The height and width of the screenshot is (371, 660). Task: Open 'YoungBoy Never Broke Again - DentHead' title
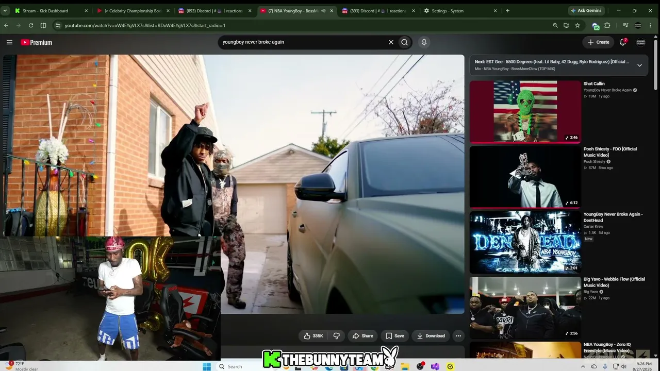[x=613, y=217]
